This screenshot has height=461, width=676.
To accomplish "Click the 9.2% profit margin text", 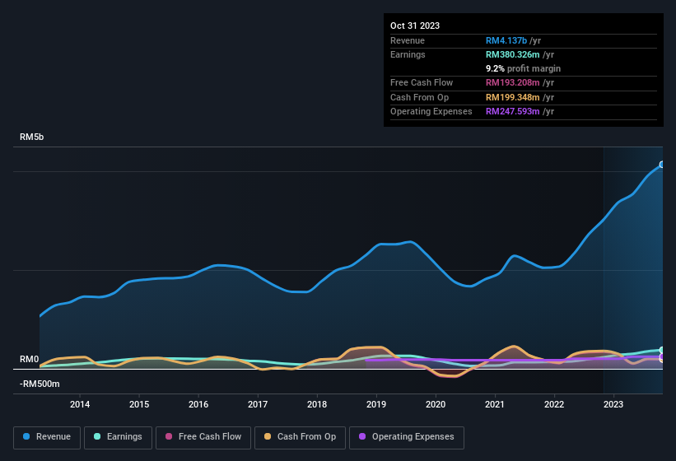I will [523, 68].
